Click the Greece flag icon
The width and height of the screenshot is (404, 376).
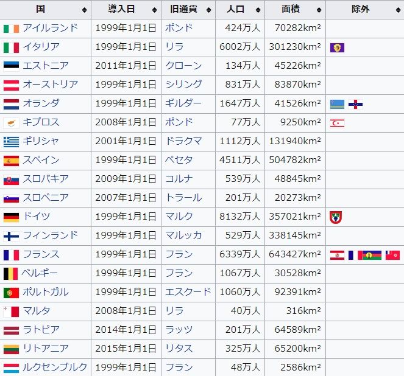[11, 142]
